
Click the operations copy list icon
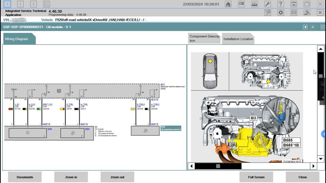(x=268, y=13)
